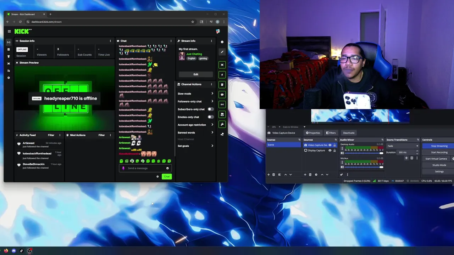Image resolution: width=454 pixels, height=255 pixels.
Task: Expand Account age restriction options
Action: [x=212, y=125]
